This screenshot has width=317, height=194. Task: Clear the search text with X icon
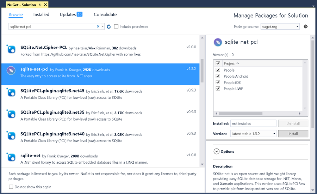pos(98,26)
